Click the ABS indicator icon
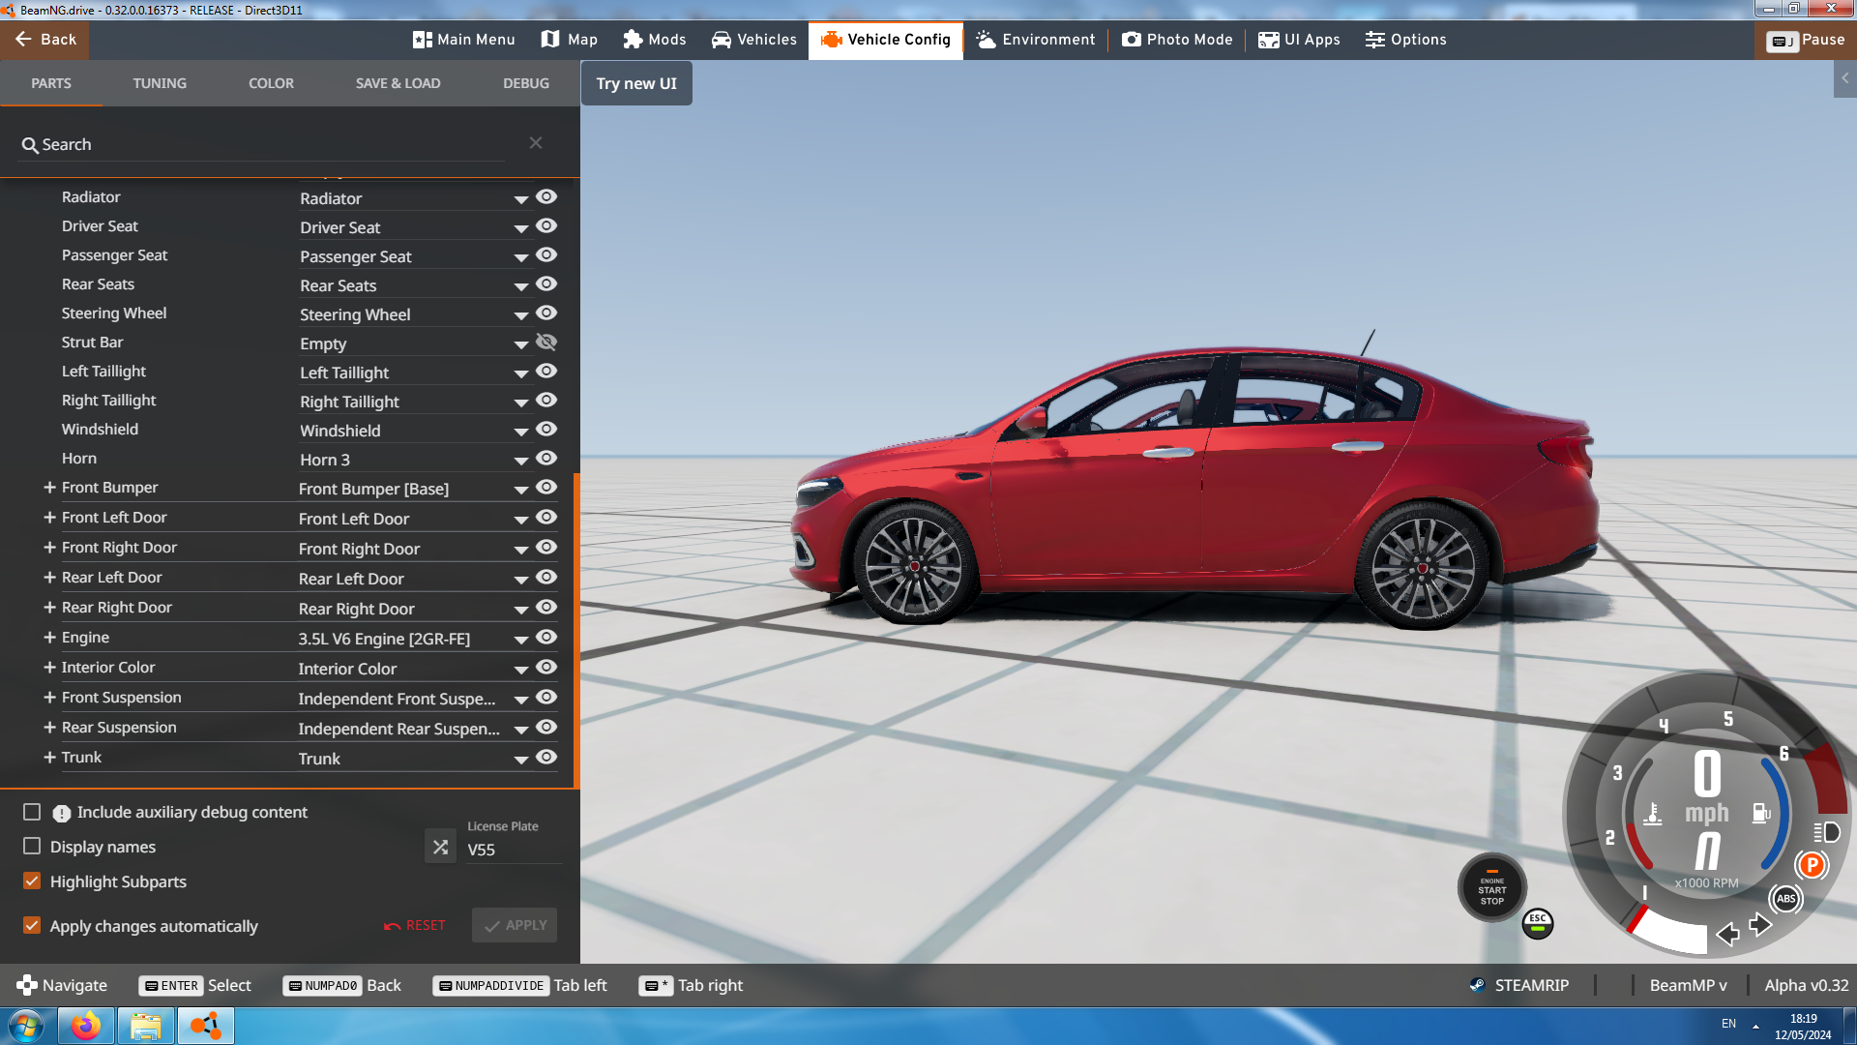The width and height of the screenshot is (1857, 1045). click(1785, 899)
